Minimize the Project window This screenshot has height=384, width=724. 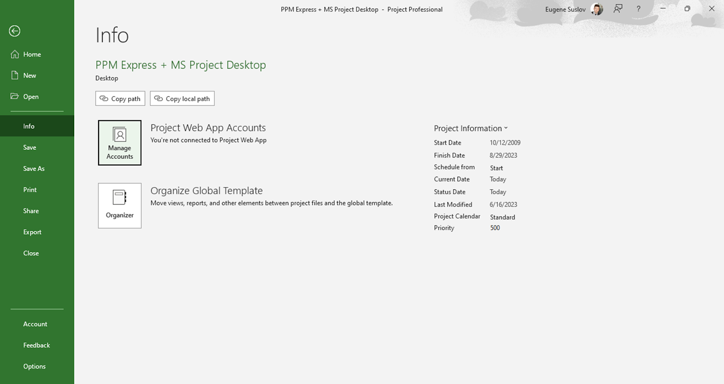pyautogui.click(x=663, y=9)
